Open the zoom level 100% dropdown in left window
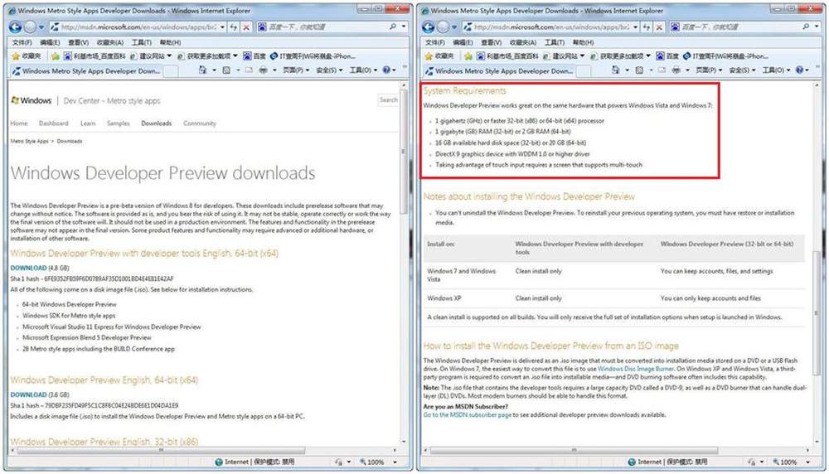 coord(381,462)
